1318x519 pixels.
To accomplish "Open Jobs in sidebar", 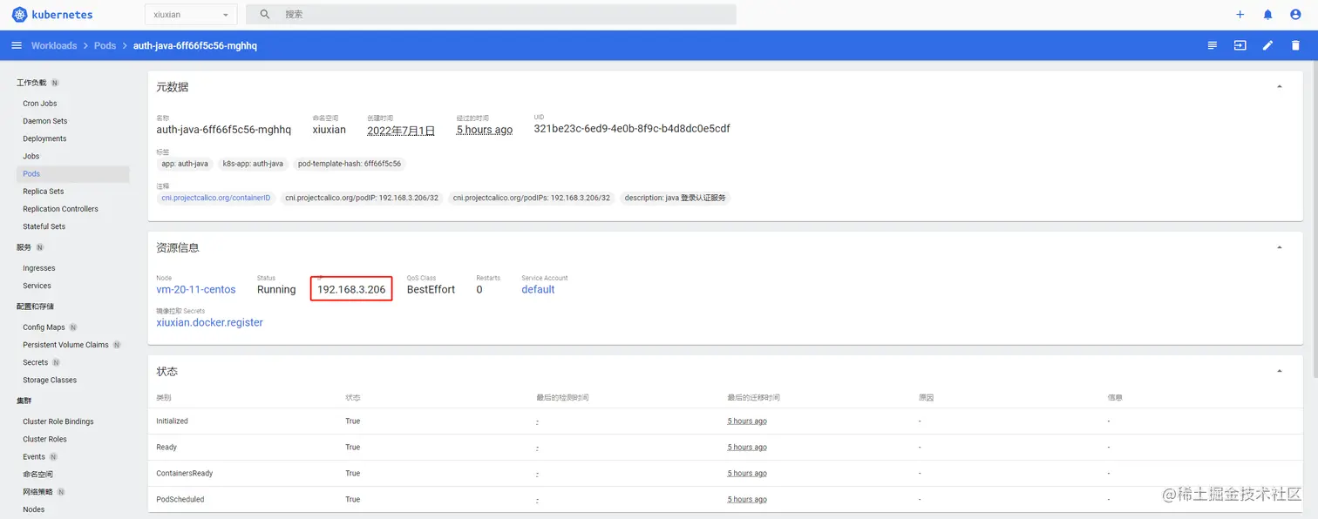I will pyautogui.click(x=31, y=156).
